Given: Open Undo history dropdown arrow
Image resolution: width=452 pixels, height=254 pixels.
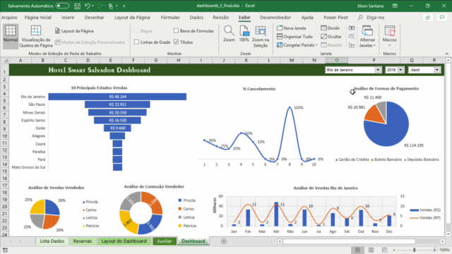Looking at the screenshot, I should (93, 6).
